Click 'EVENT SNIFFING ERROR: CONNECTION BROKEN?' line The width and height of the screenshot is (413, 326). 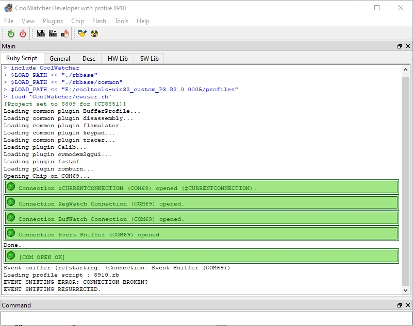point(76,282)
